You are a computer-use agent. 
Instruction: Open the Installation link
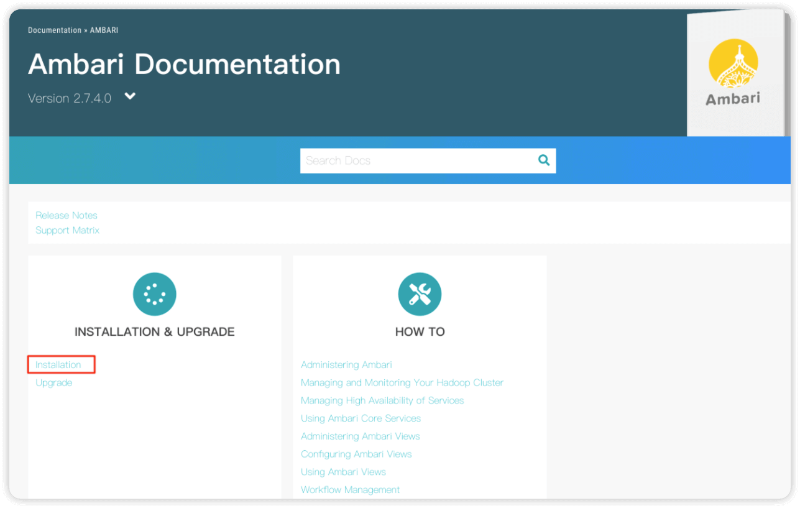[x=58, y=364]
